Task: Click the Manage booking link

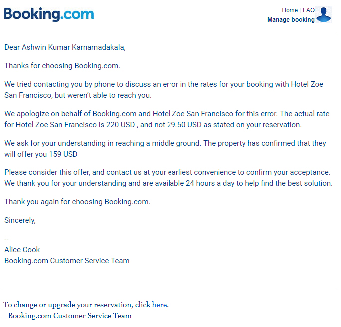Action: pos(291,20)
